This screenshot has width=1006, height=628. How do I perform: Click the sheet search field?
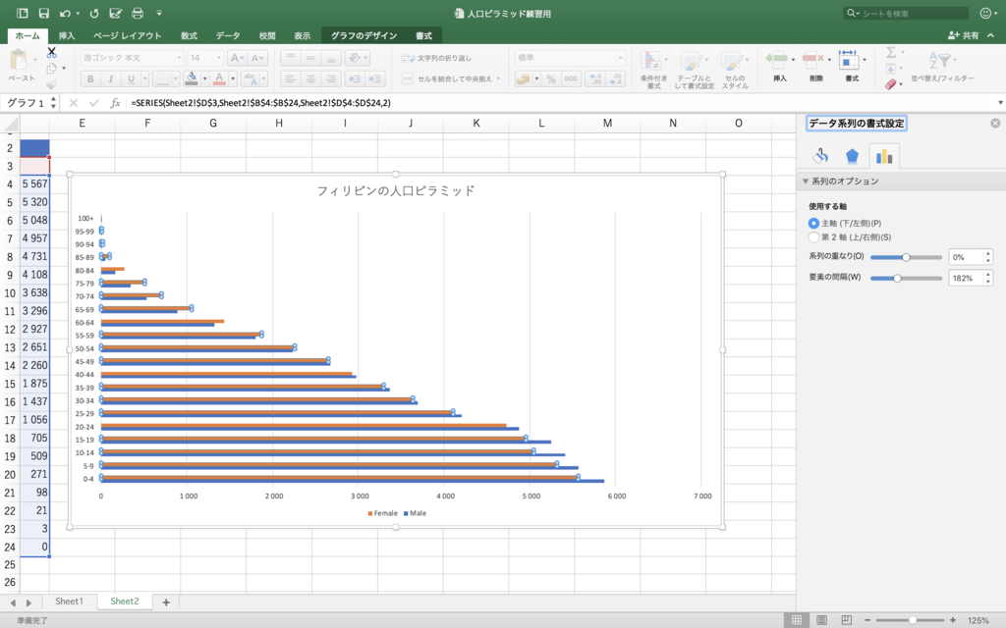[x=906, y=13]
